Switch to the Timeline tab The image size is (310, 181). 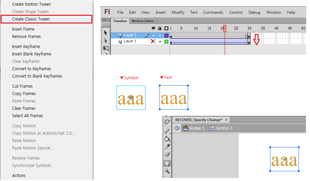(x=120, y=21)
